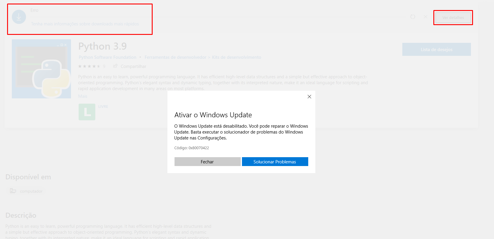
Task: Click the Ativar o Windows Update title
Action: point(213,115)
